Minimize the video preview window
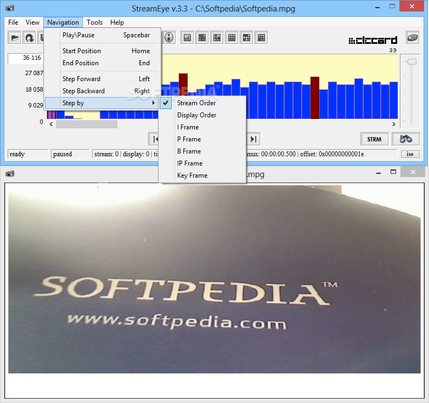429x403 pixels. (379, 173)
